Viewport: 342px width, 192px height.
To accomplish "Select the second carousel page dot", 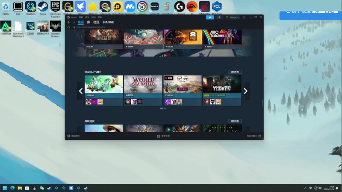I will [165, 108].
